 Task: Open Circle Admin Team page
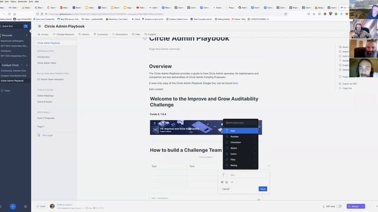point(47,63)
